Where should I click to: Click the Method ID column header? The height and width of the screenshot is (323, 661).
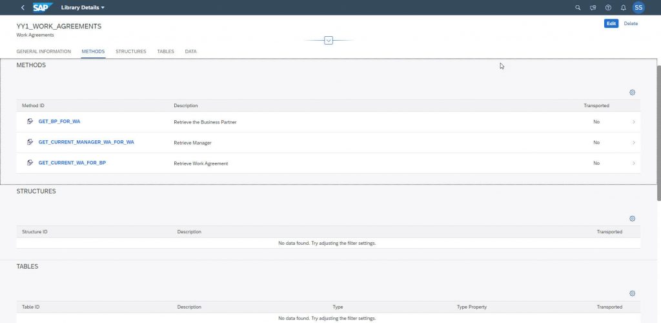click(x=33, y=105)
